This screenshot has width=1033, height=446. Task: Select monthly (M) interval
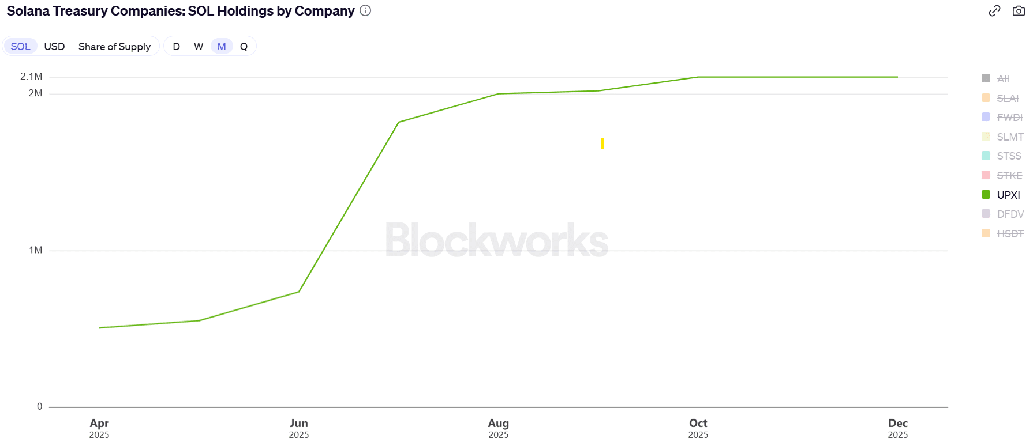(x=222, y=47)
